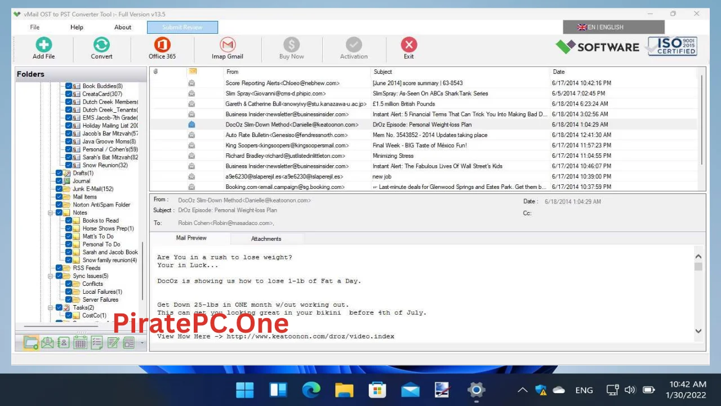Show journal view in bottom bar
Screen dimensions: 721x406
[x=129, y=342]
